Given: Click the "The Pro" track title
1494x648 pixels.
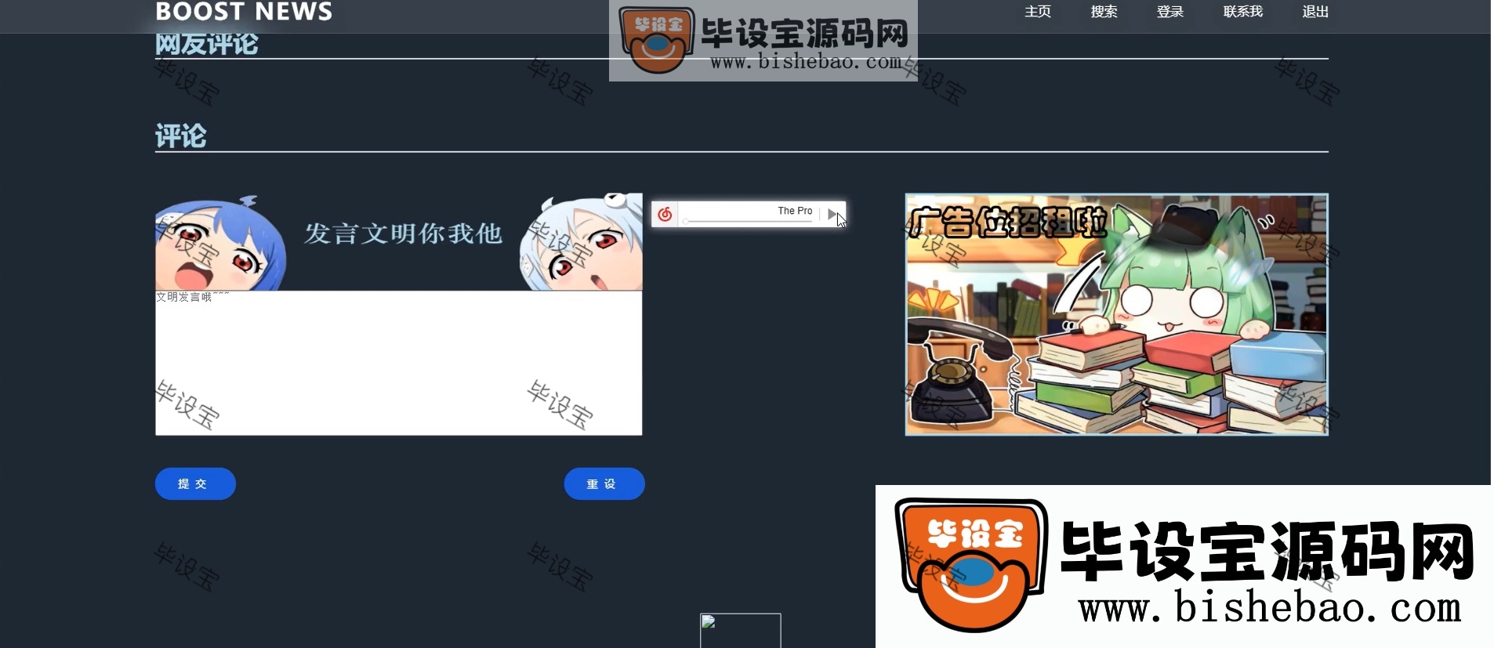Looking at the screenshot, I should coord(795,211).
